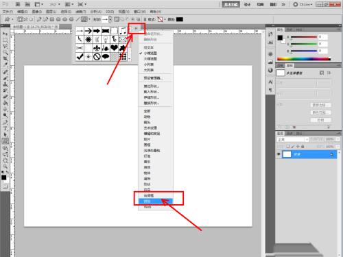The width and height of the screenshot is (343, 257).
Task: Choose the fleur-de-lis shape
Action: [97, 48]
